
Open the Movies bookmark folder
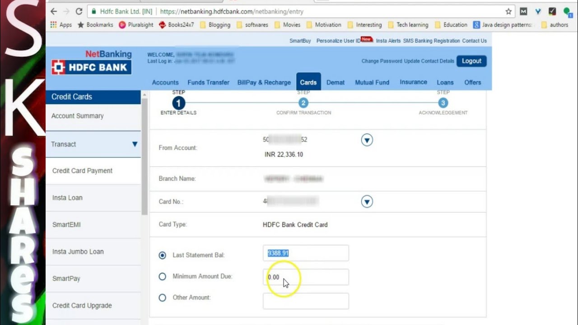(x=287, y=25)
